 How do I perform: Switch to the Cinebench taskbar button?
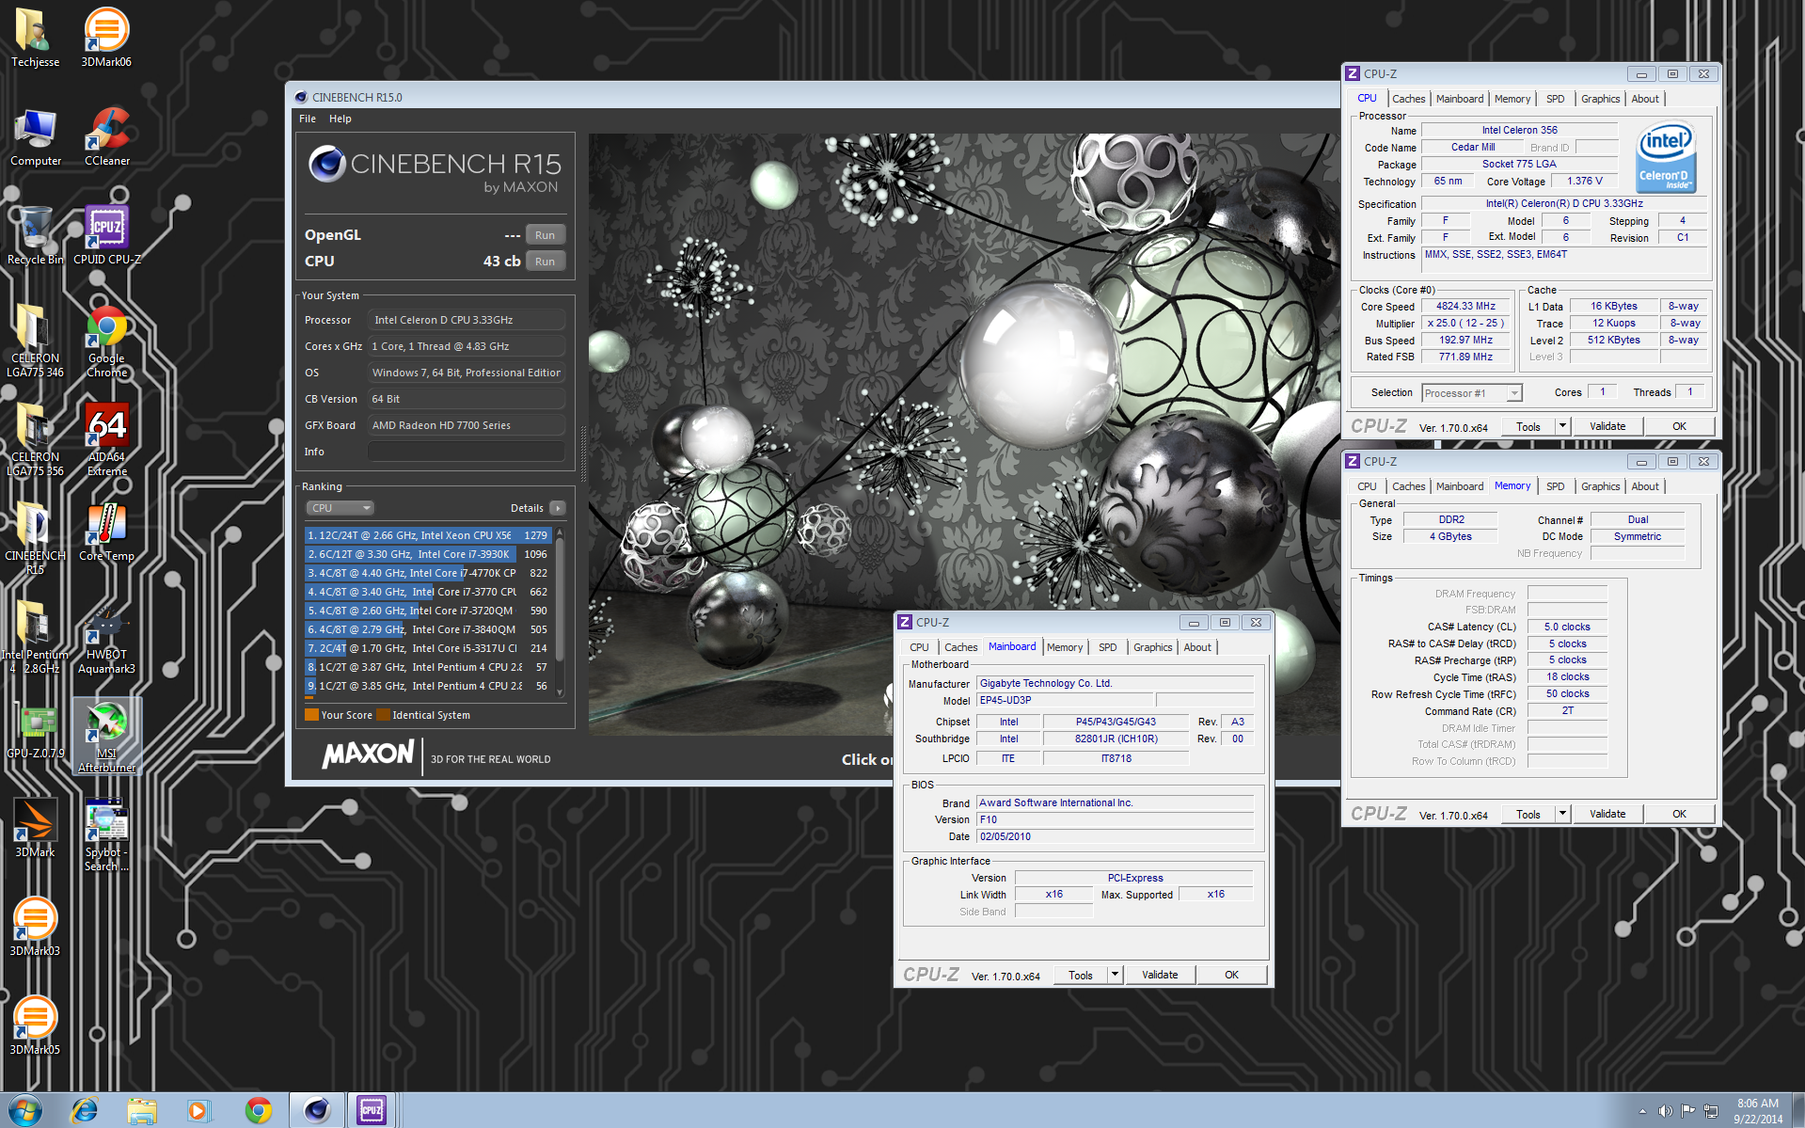point(317,1110)
